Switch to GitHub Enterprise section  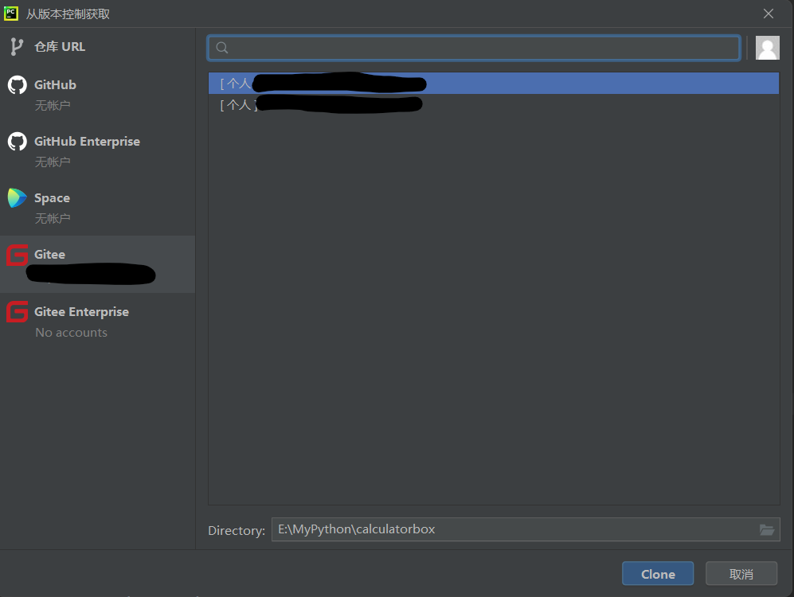97,151
